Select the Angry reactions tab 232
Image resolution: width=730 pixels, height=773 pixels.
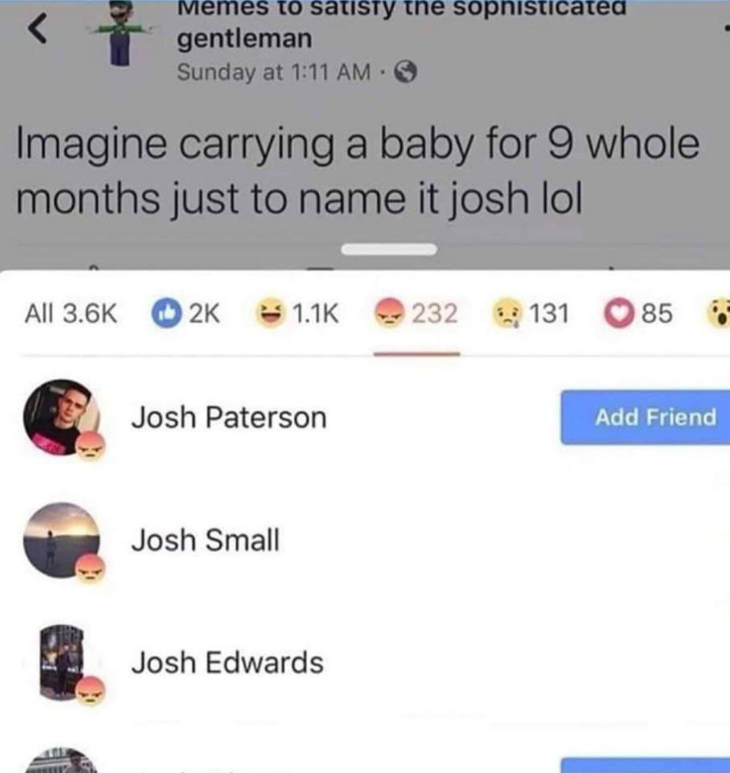pos(416,313)
